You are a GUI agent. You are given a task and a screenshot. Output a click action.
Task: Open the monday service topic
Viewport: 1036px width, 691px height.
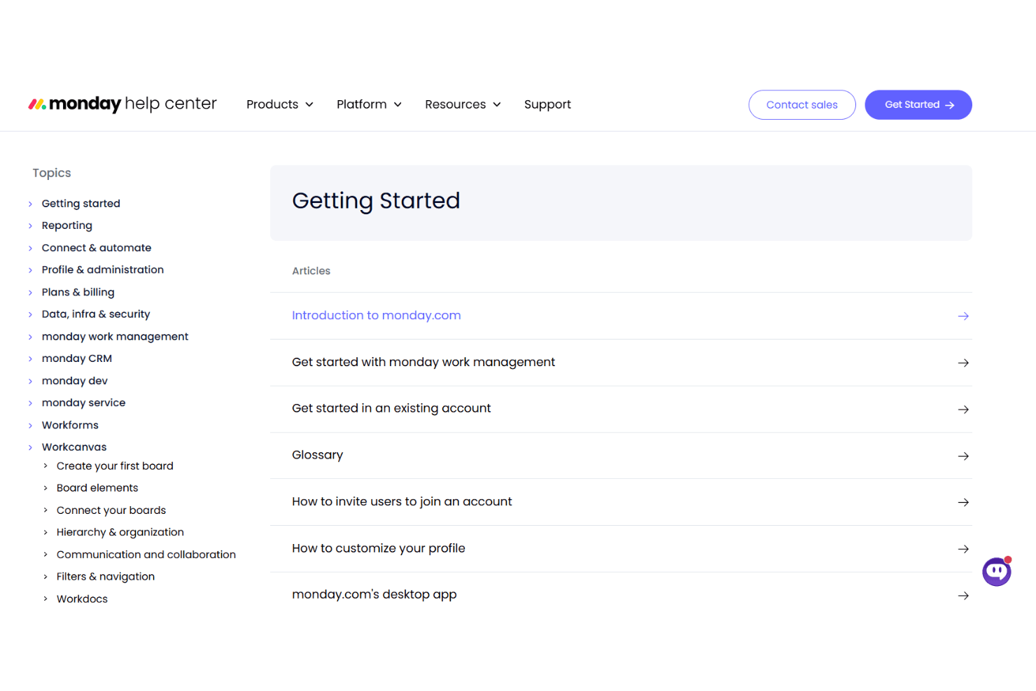(83, 403)
